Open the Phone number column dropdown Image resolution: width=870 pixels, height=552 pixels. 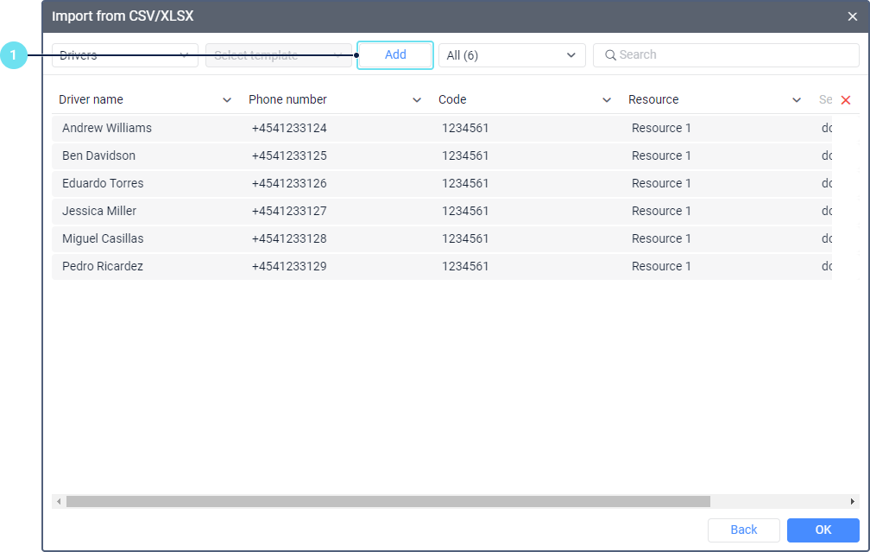417,100
